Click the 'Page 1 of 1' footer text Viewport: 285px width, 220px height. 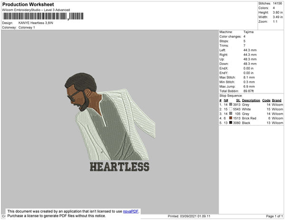[275, 216]
